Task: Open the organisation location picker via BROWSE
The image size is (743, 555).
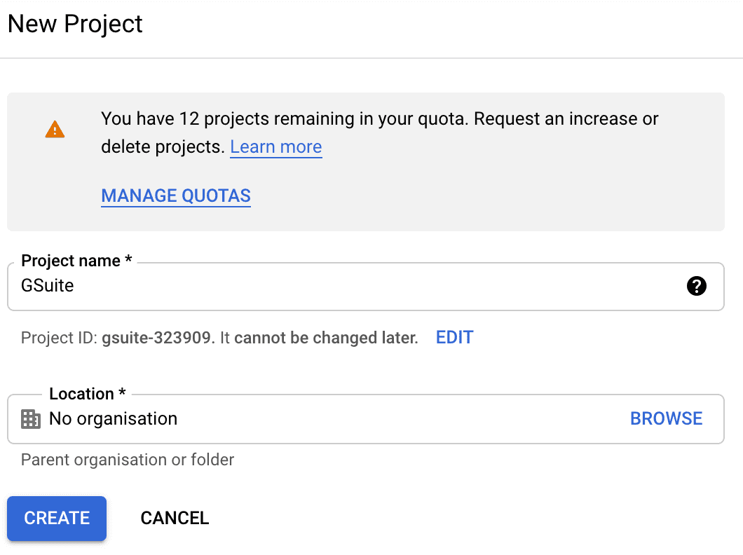Action: (x=666, y=418)
